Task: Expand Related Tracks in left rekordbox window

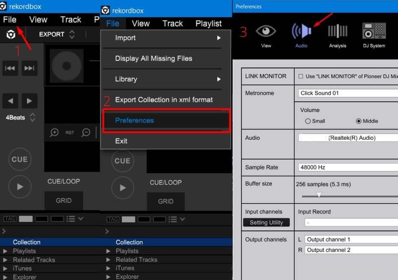Action: point(5,260)
